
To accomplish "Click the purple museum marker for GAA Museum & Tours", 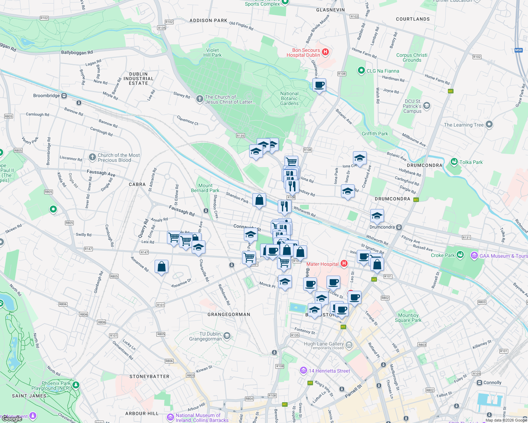I will pos(474,256).
